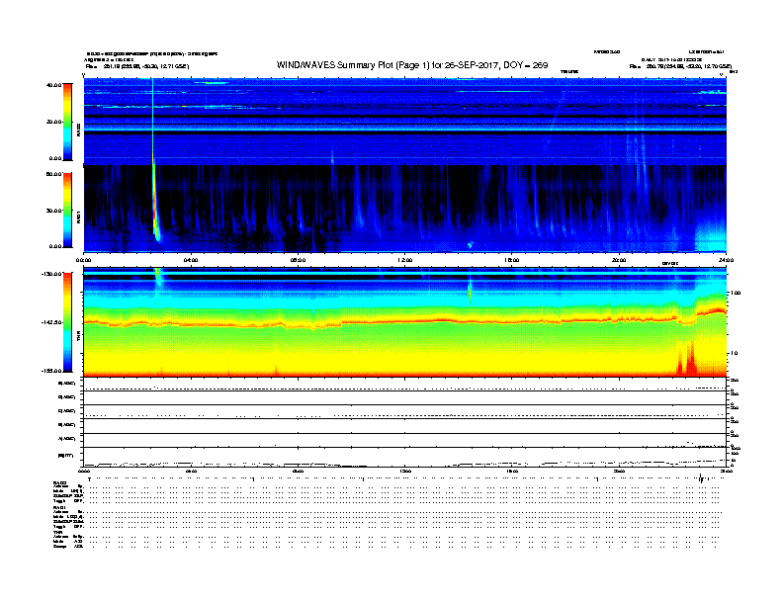Click the light-blue enhancement at the end of RAD1 panel
Image resolution: width=783 pixels, height=605 pixels.
[x=711, y=235]
